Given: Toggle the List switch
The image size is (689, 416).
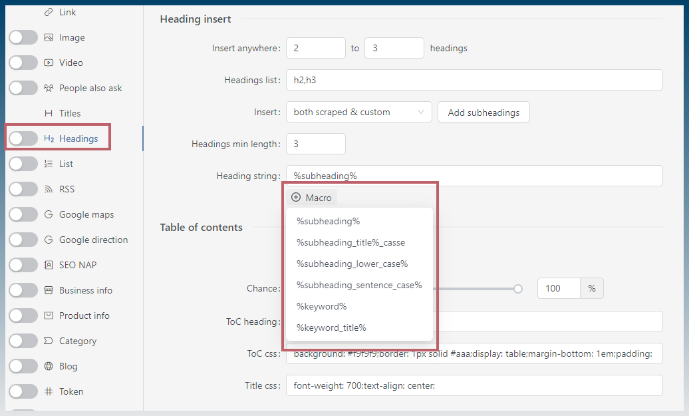Looking at the screenshot, I should pos(23,164).
